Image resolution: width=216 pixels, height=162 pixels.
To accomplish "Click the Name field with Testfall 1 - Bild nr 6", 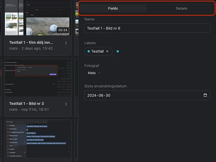I will 147,28.
